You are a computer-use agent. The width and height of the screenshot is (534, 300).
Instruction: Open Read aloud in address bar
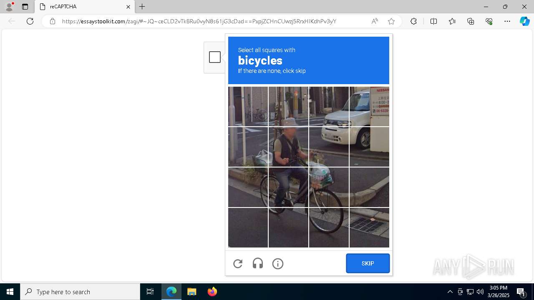click(375, 21)
